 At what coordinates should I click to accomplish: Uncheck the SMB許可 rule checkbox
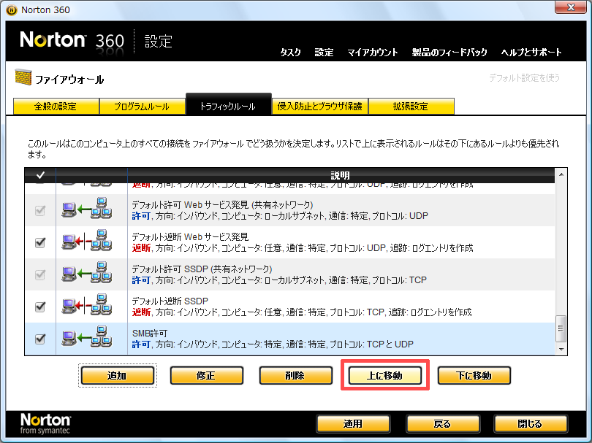[40, 339]
